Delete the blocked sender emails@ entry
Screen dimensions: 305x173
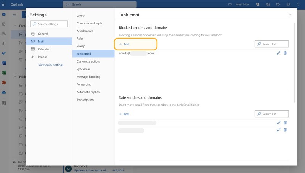point(285,53)
